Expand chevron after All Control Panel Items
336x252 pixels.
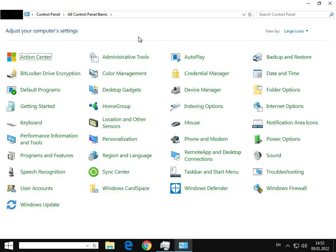(x=111, y=14)
